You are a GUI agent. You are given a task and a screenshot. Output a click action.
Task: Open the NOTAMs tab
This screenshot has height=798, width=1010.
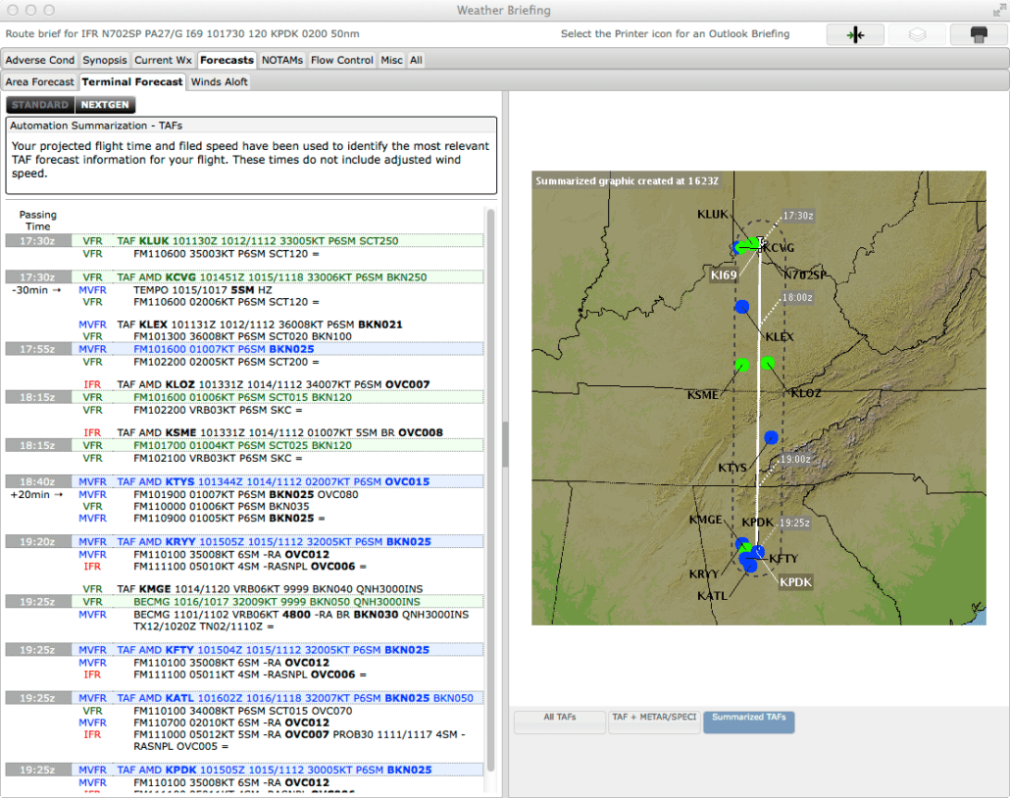click(x=282, y=60)
